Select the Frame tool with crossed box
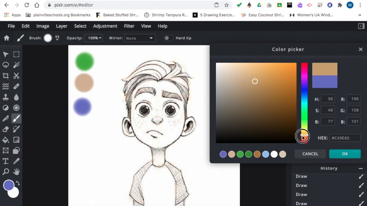Image resolution: width=367 pixels, height=206 pixels. pos(5,150)
